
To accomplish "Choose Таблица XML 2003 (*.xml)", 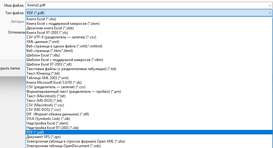I will click(149, 78).
